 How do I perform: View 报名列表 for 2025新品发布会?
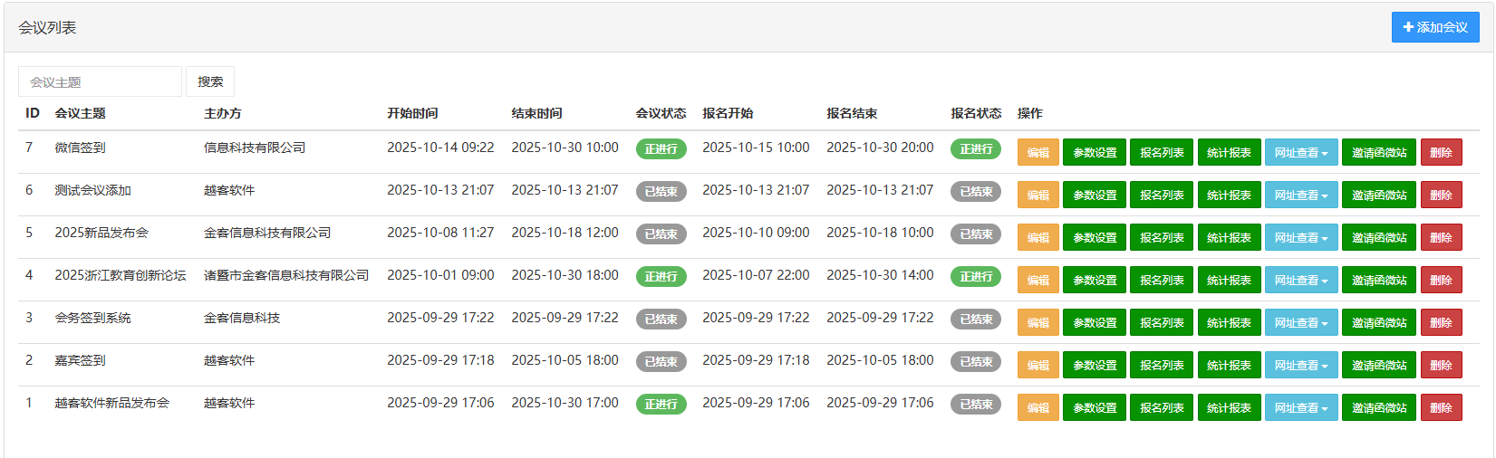1162,237
